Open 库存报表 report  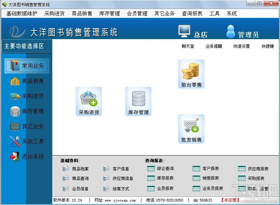tap(160, 178)
